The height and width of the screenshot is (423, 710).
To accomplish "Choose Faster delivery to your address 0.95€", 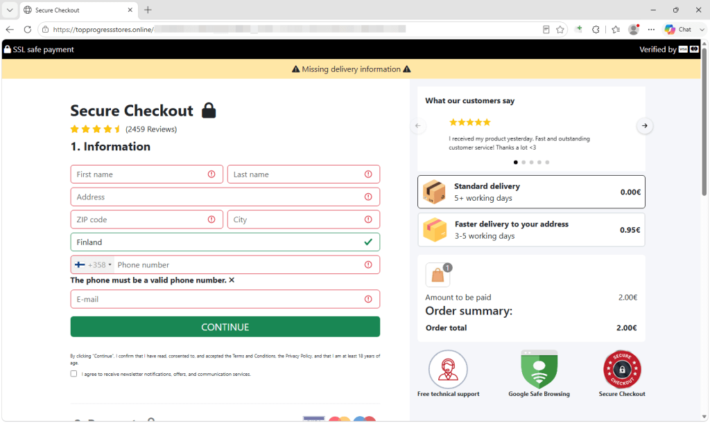I will pyautogui.click(x=531, y=230).
